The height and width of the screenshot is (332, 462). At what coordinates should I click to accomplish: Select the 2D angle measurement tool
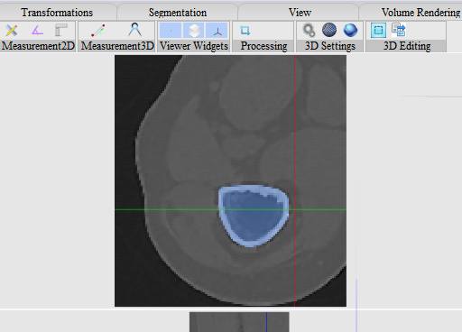click(x=37, y=31)
